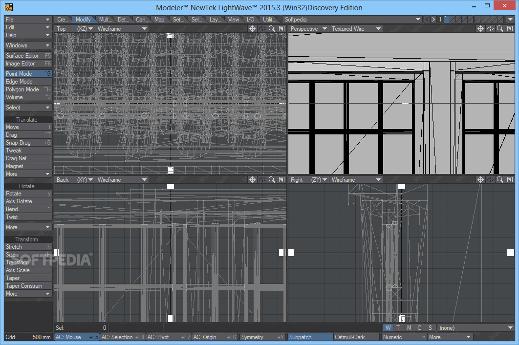Go to next layer bank arrow
This screenshot has height=345, width=519.
433,20
